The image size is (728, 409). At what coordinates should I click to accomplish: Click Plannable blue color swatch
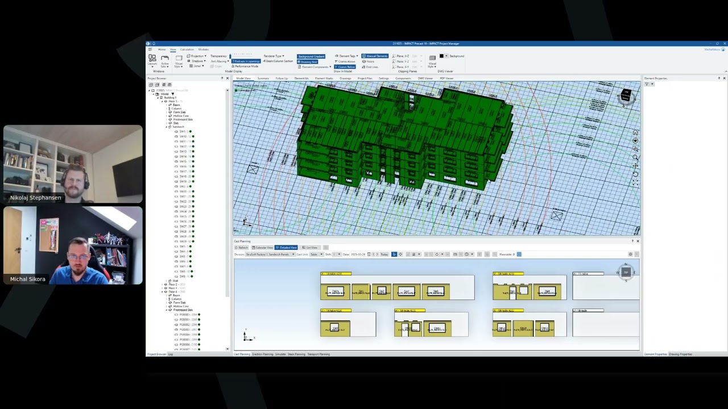click(x=519, y=254)
